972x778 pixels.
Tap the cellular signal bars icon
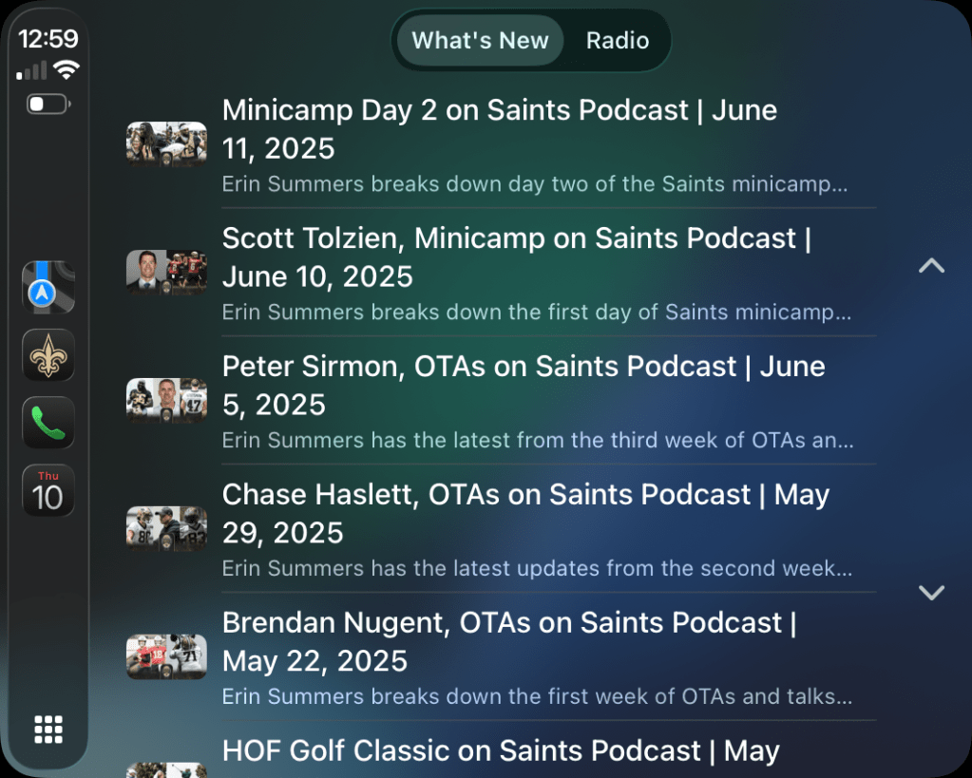tap(32, 71)
